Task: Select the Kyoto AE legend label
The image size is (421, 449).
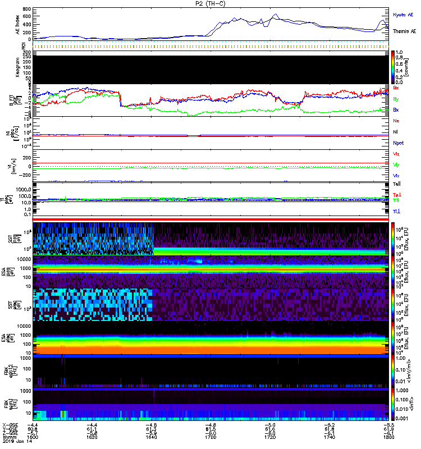Action: coord(403,15)
